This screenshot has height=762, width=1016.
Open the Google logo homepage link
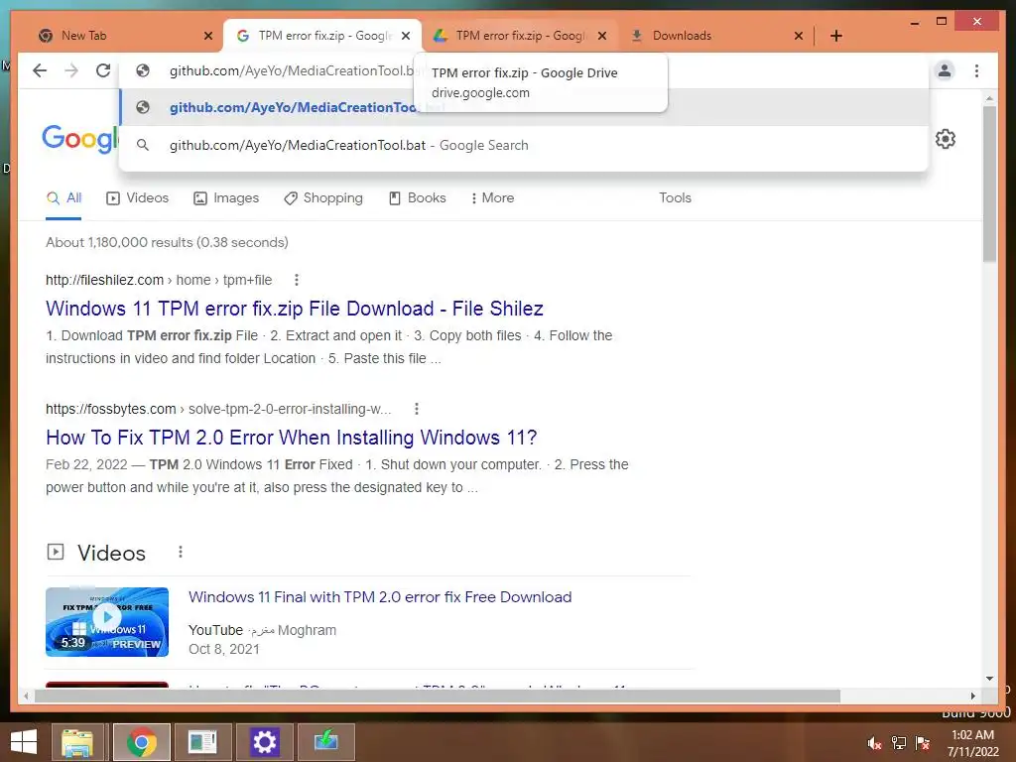point(79,139)
